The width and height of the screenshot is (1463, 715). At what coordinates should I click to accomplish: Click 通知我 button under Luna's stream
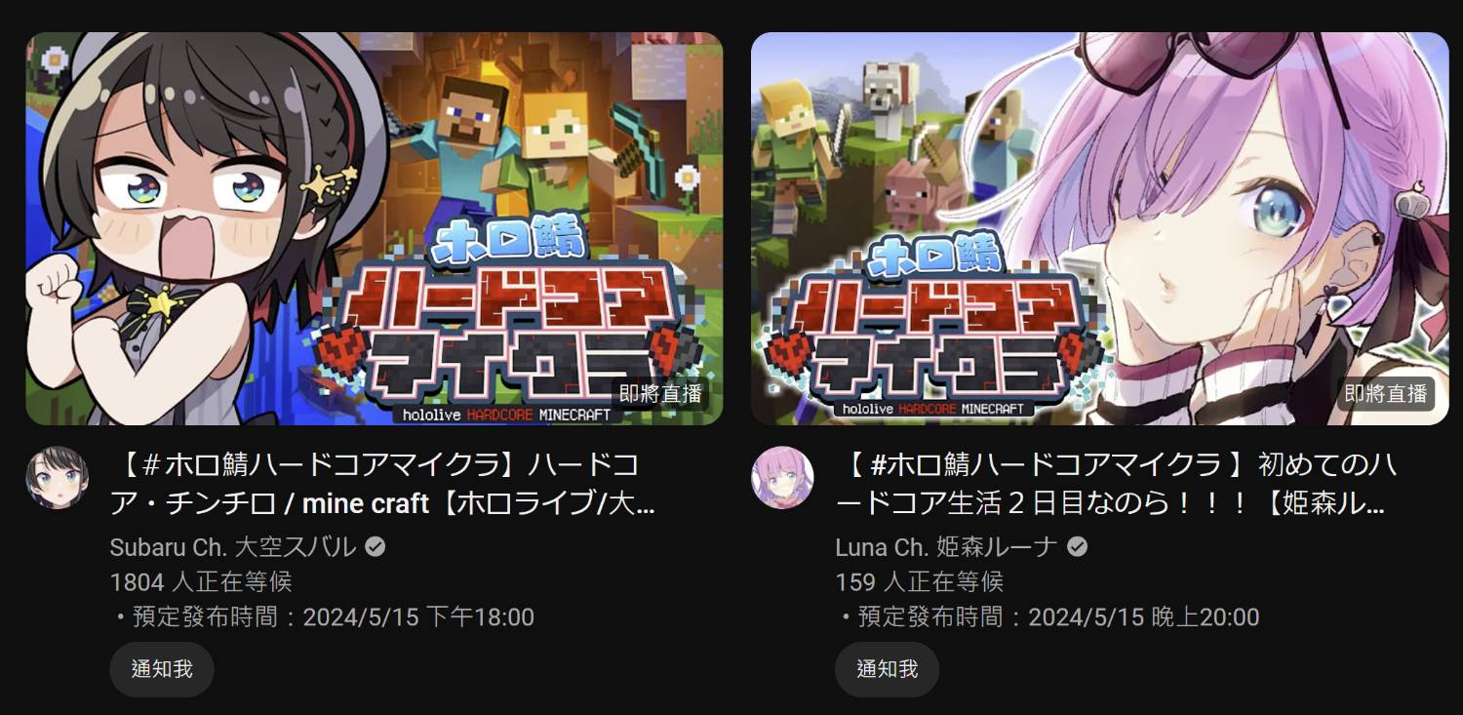(x=887, y=669)
